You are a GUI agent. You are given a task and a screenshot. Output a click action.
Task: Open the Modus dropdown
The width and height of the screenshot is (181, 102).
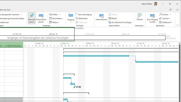point(54,22)
